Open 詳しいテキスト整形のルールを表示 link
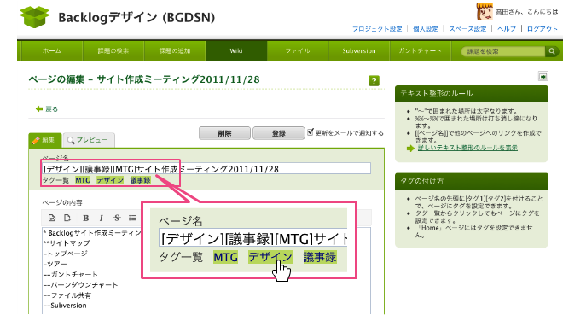 pyautogui.click(x=467, y=148)
